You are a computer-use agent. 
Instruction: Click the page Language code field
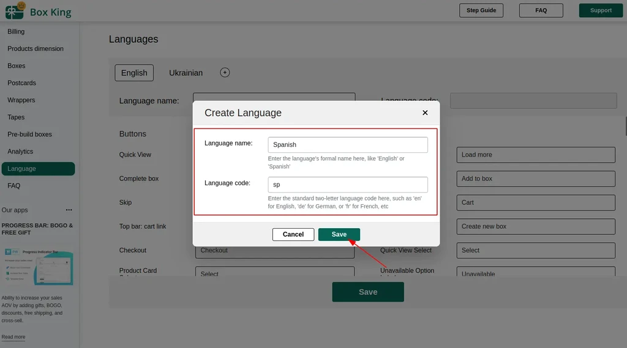click(533, 101)
